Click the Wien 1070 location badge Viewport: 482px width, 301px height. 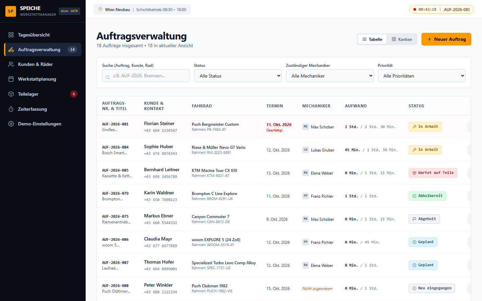click(69, 11)
